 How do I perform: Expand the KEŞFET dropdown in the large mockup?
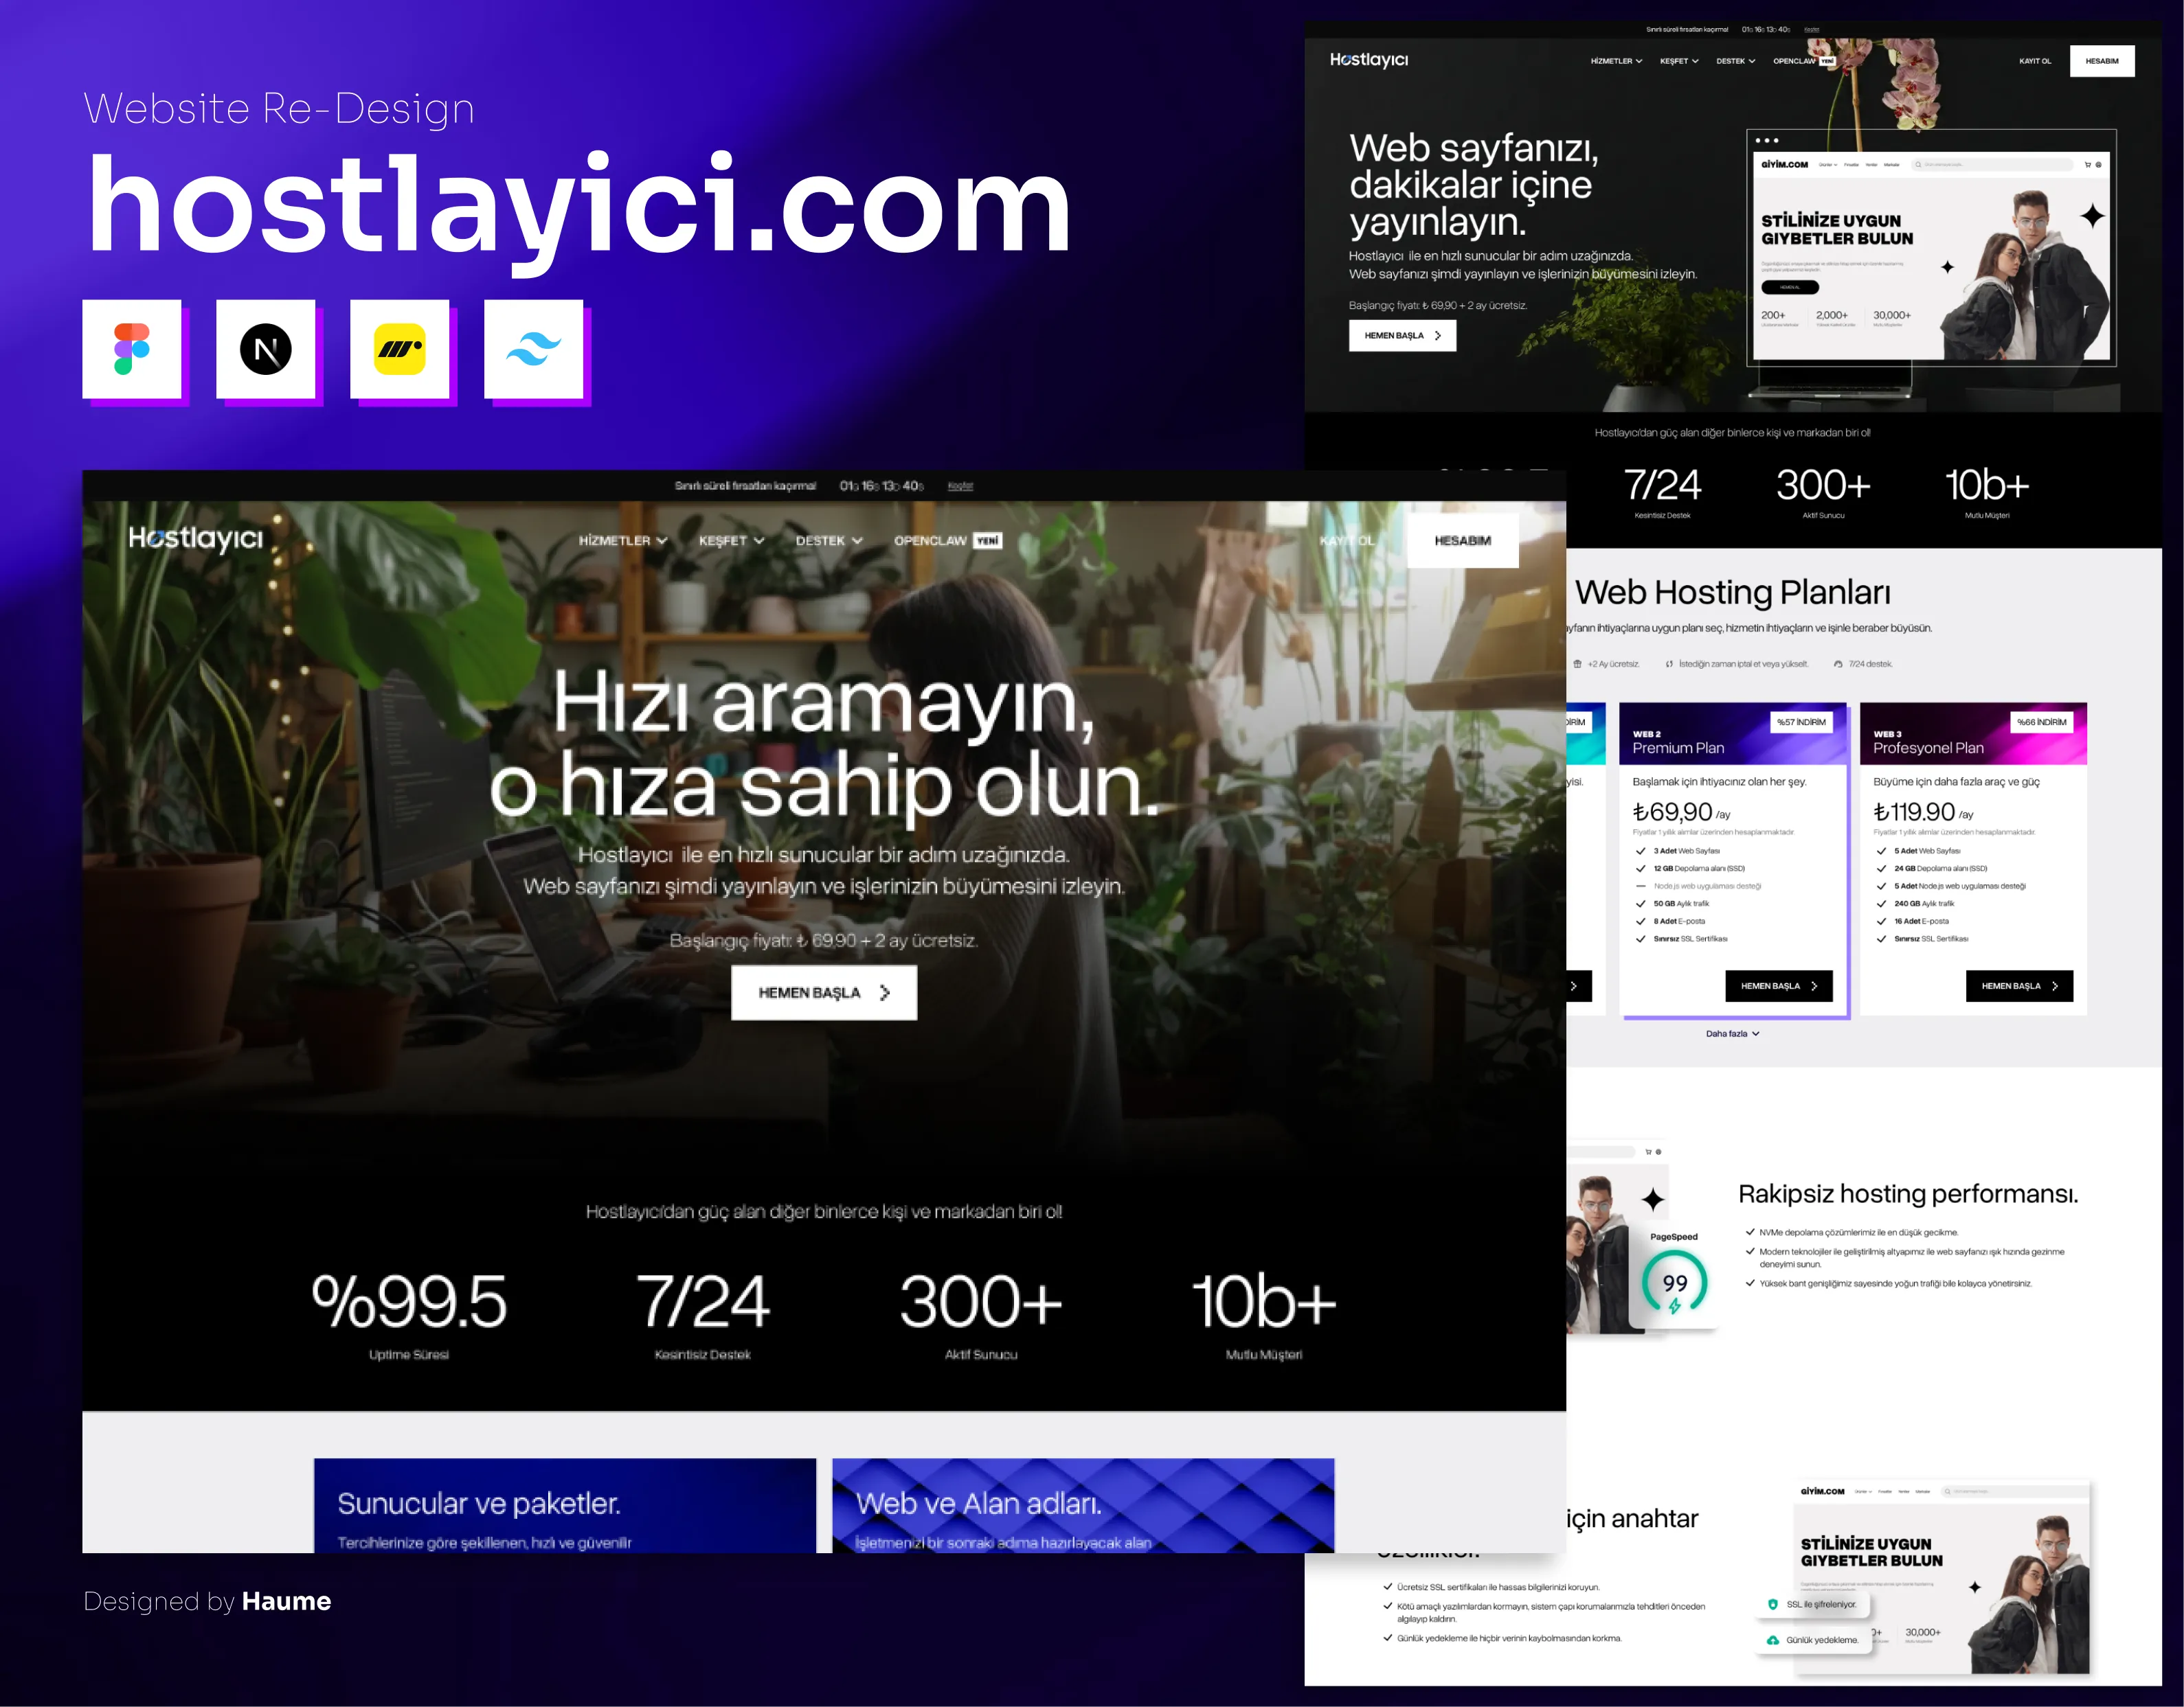click(x=731, y=540)
